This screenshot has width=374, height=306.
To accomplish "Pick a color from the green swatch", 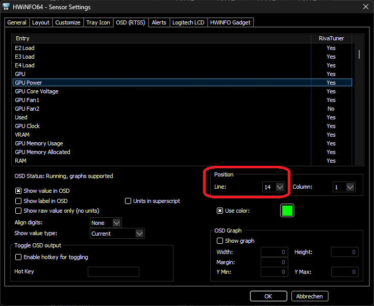I will pyautogui.click(x=287, y=211).
